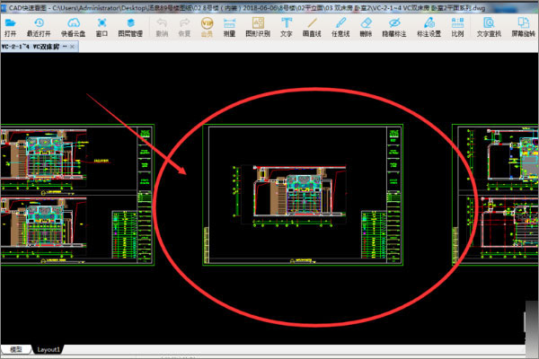Choose the 任意线 freehand line tool
Viewport: 539px width, 359px height.
click(x=340, y=24)
